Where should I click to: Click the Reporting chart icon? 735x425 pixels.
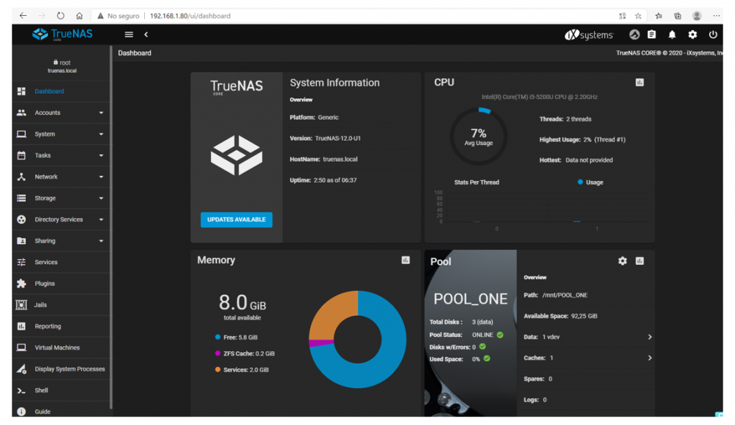pos(22,326)
